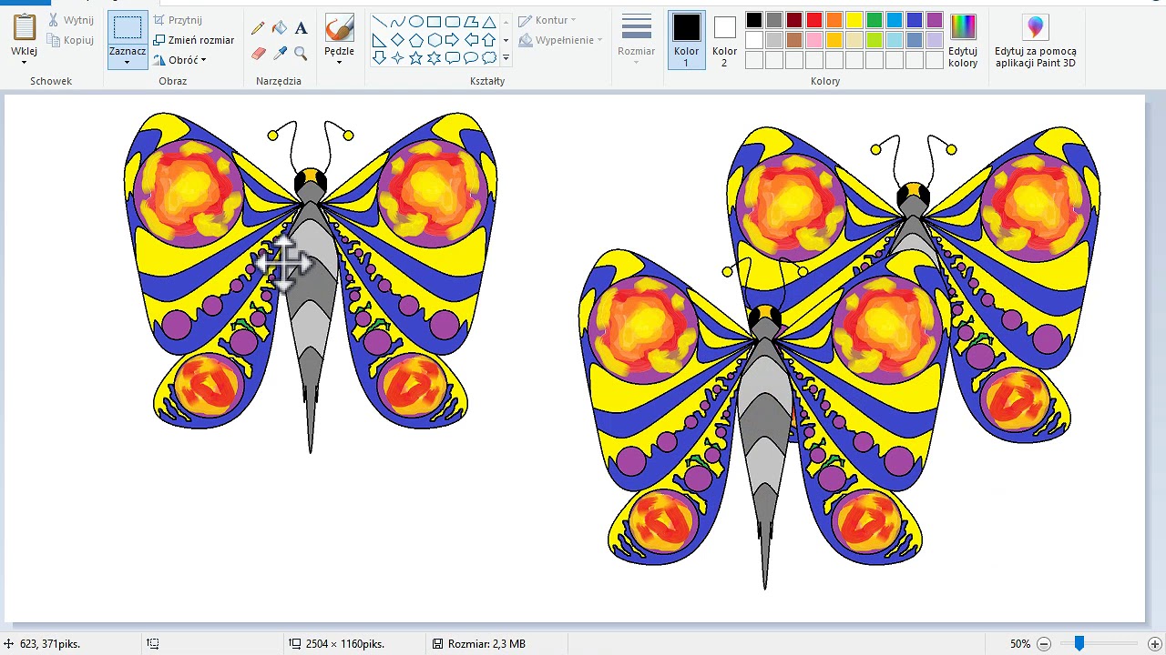Screen dimensions: 1166x655
Task: Choose the diamond shape
Action: click(397, 40)
